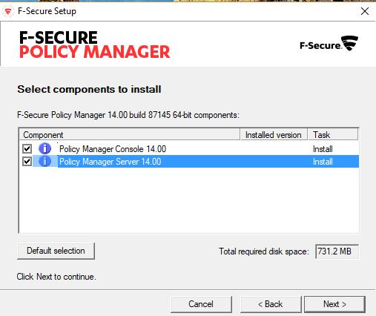
Task: Sort by the Component column header
Action: (x=129, y=135)
